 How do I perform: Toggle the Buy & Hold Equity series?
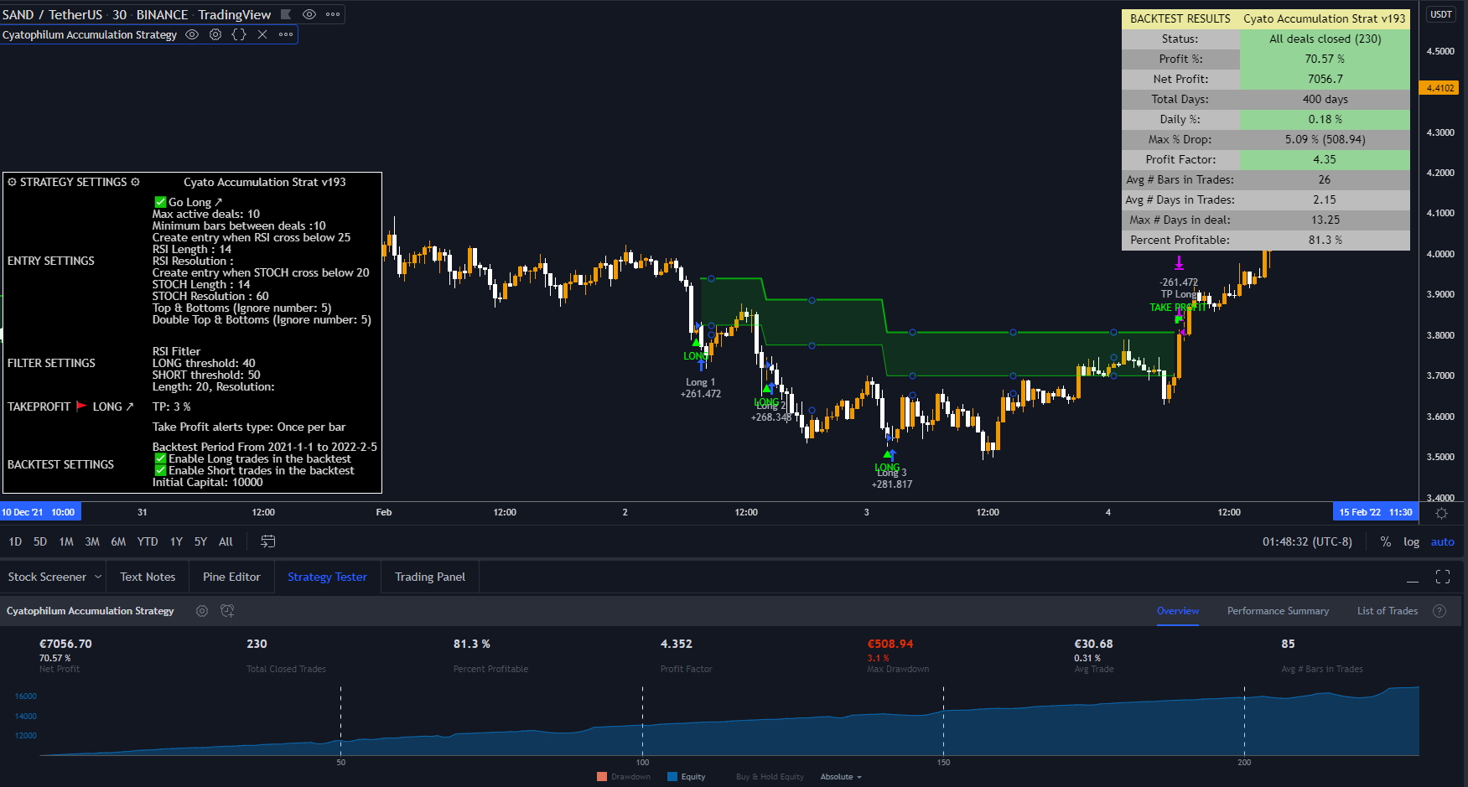click(x=770, y=777)
